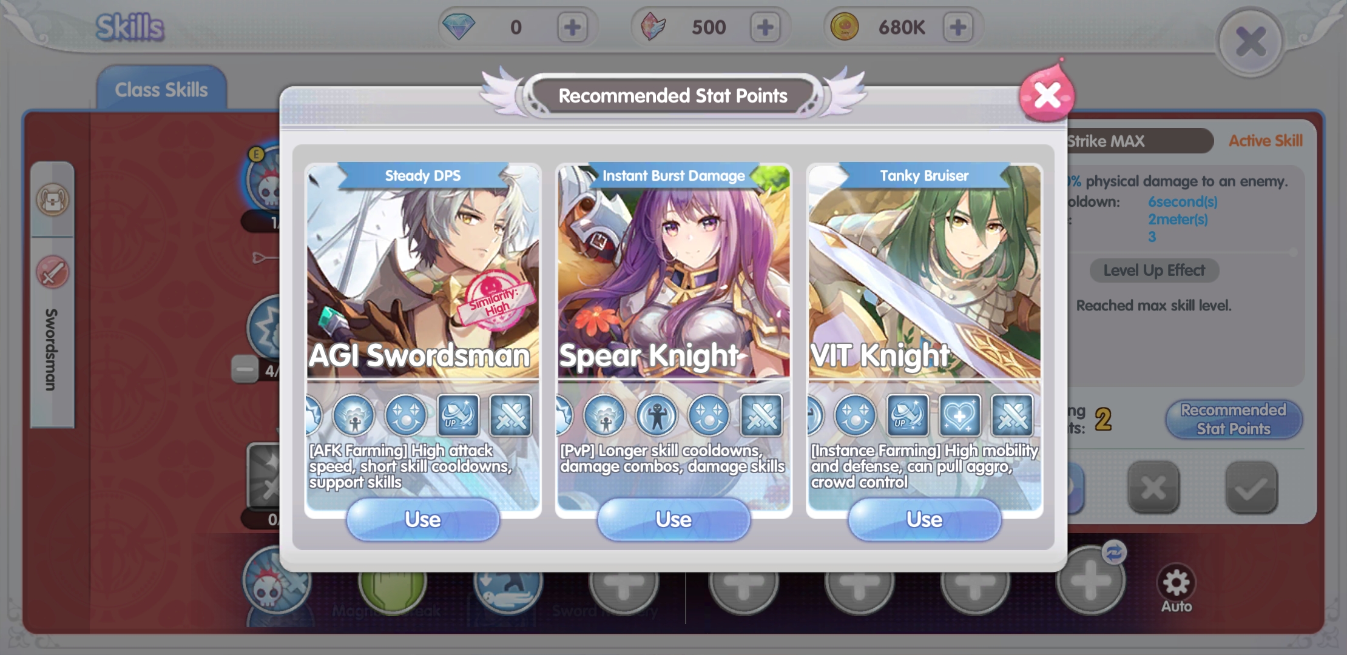The image size is (1347, 655).
Task: Confirm skill points with checkmark button
Action: (1251, 488)
